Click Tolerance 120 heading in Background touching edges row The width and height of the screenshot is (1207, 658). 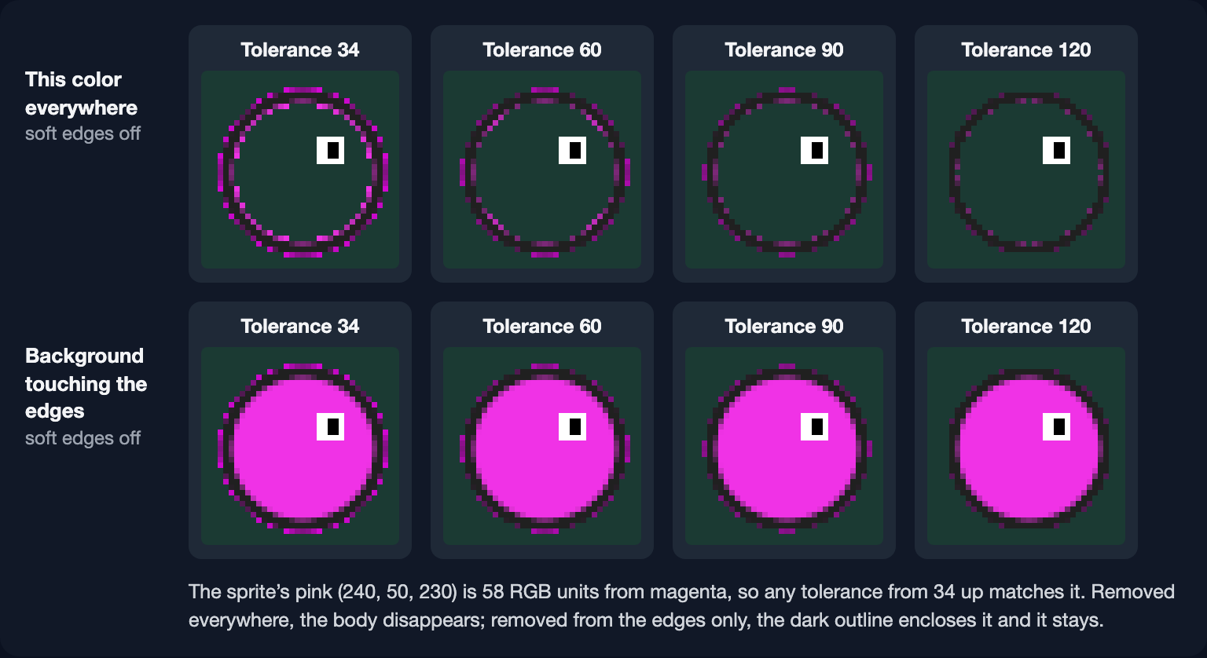[1026, 327]
